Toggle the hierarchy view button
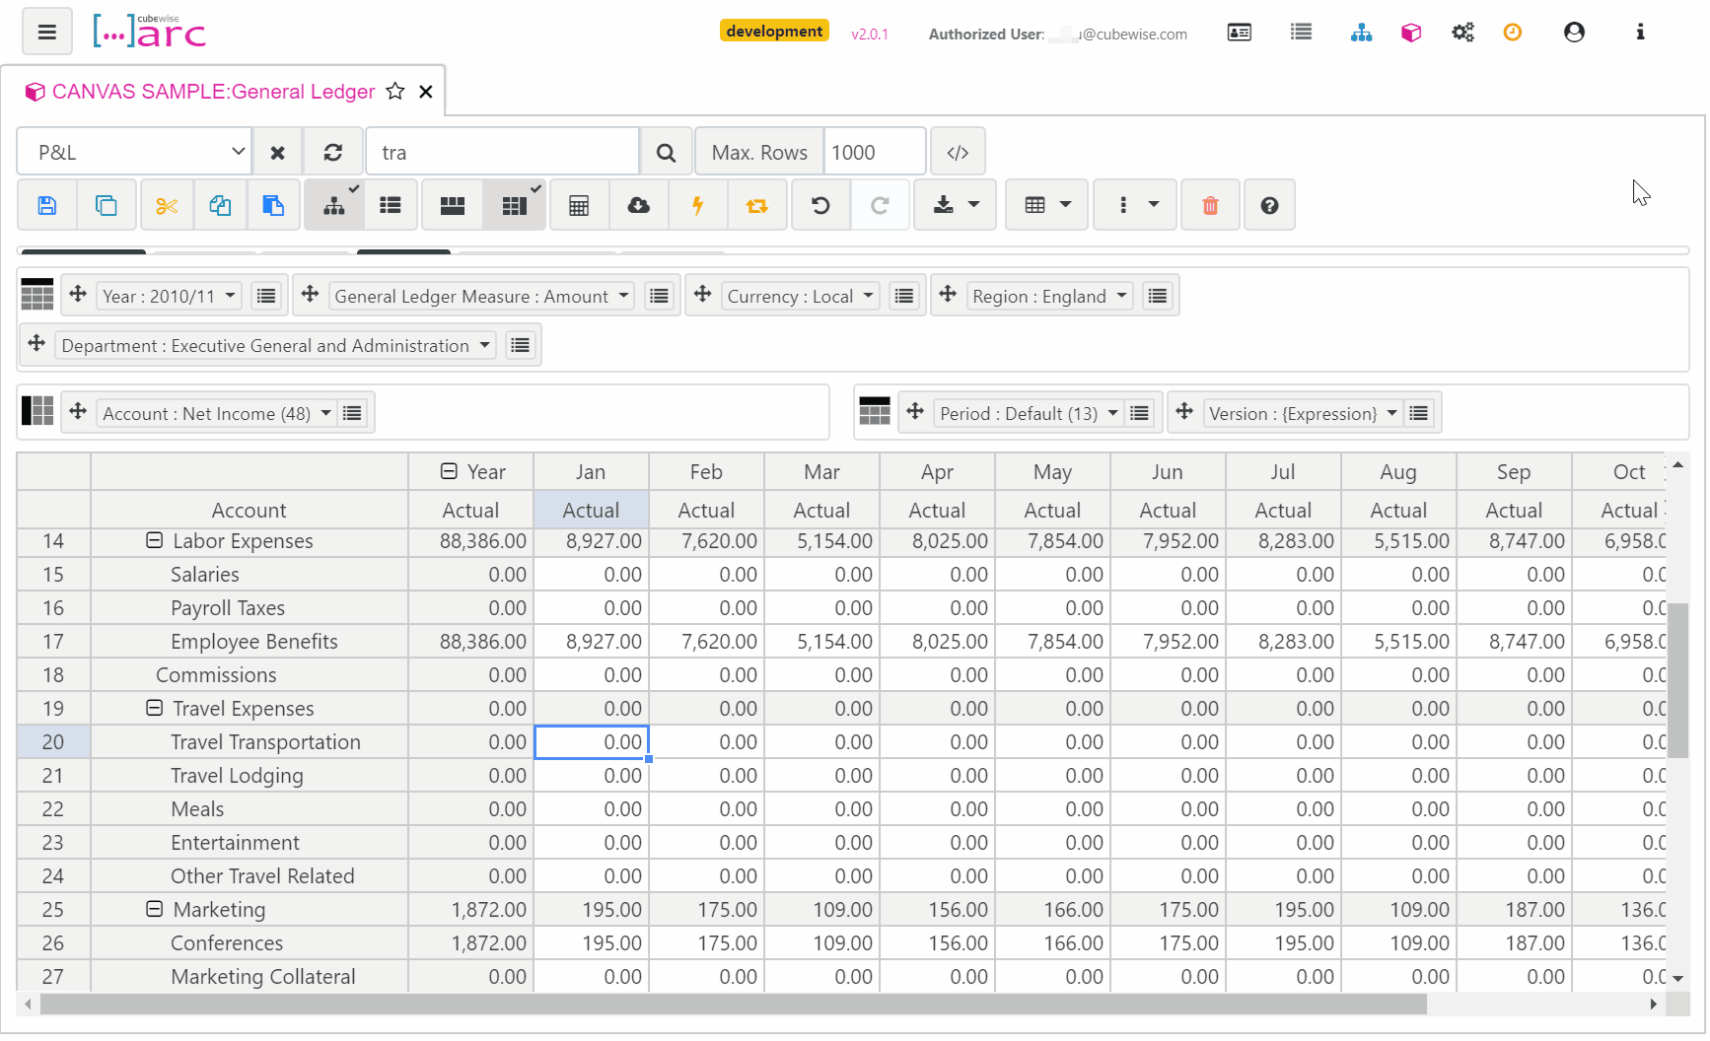The width and height of the screenshot is (1710, 1041). tap(334, 205)
